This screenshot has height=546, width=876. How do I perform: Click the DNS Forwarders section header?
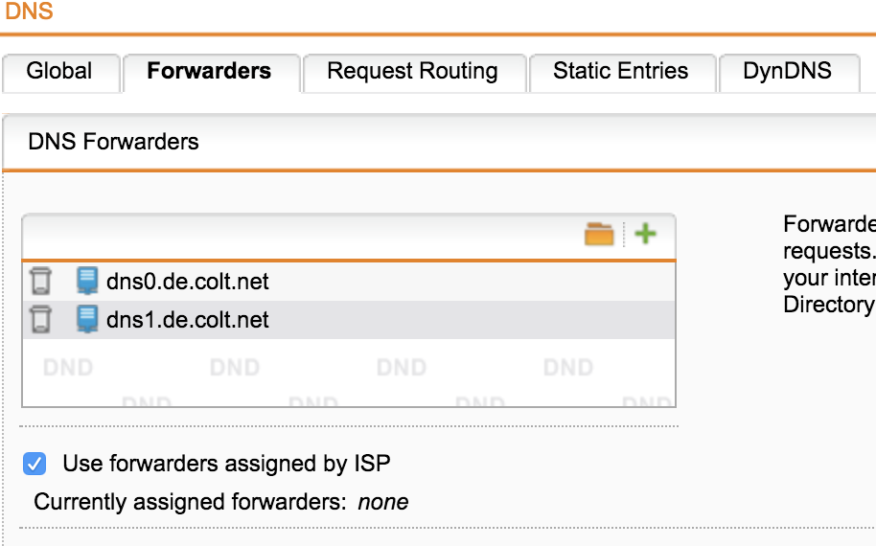[113, 142]
